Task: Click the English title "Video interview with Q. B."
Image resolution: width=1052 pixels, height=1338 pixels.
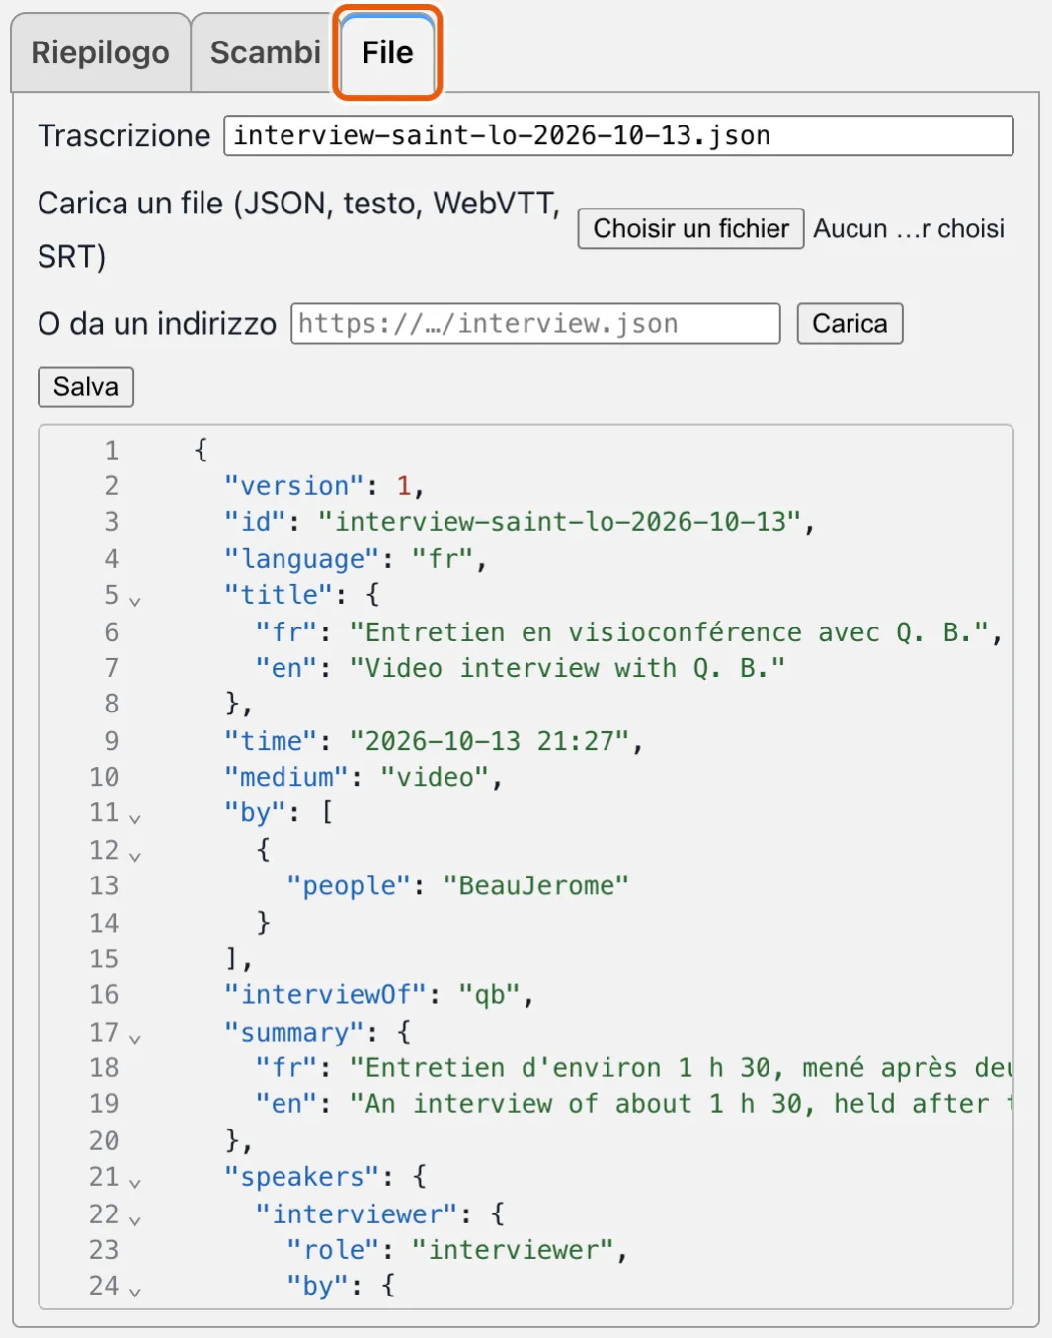Action: coord(568,668)
